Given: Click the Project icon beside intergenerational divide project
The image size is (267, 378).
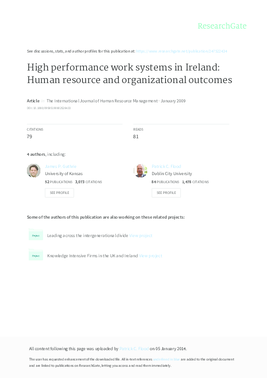Looking at the screenshot, I should tap(36, 235).
